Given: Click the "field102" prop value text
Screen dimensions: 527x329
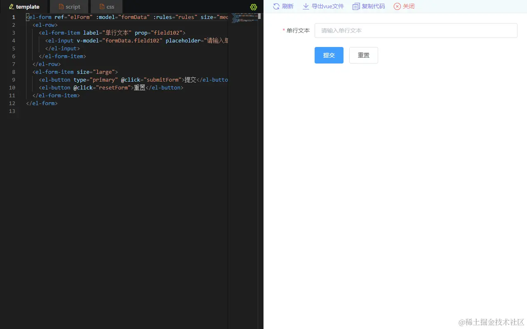Looking at the screenshot, I should click(168, 33).
